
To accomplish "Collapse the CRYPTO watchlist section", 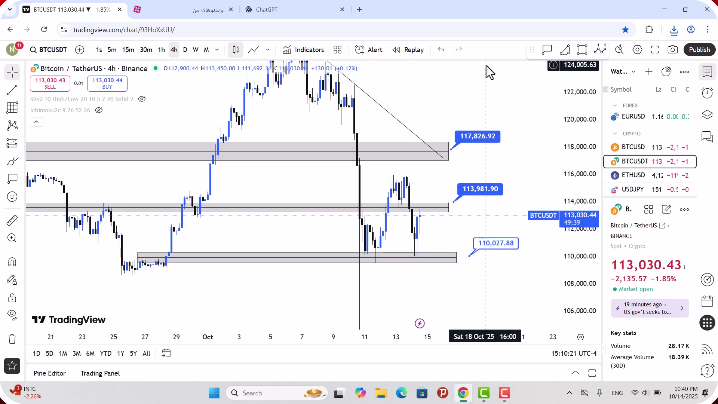I will pos(615,134).
